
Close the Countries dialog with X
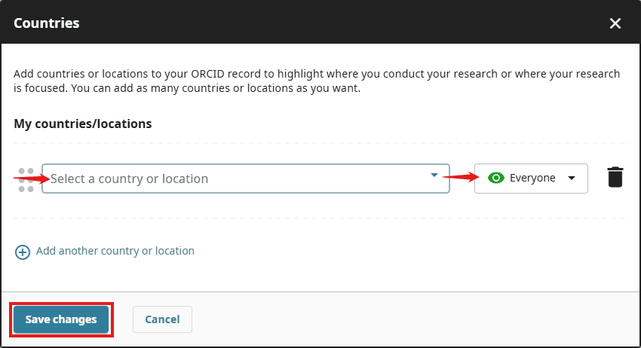click(x=615, y=23)
